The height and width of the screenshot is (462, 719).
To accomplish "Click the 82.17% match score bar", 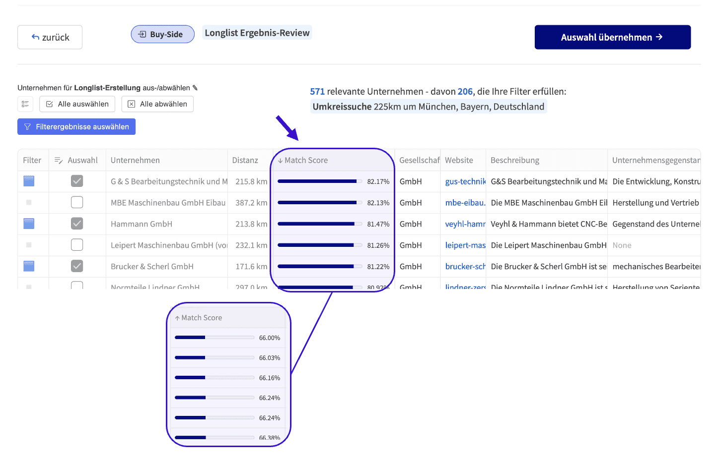I will (x=320, y=181).
